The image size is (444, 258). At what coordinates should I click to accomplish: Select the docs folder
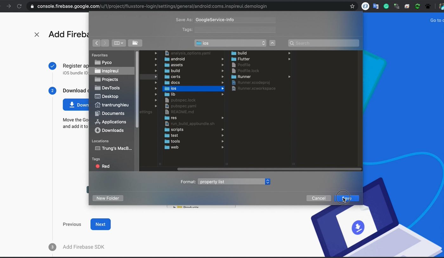(193, 82)
